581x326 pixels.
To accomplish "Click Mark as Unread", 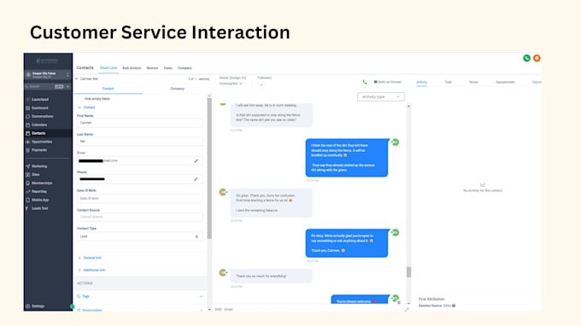I will (388, 82).
